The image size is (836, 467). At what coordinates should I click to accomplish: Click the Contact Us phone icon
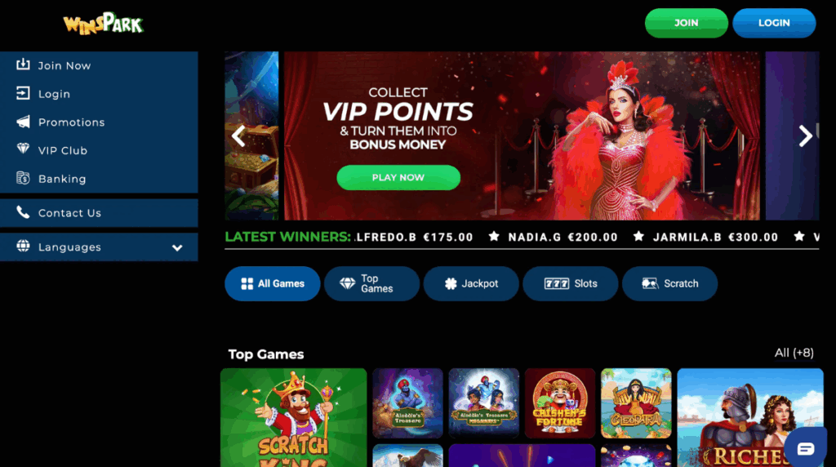coord(23,212)
